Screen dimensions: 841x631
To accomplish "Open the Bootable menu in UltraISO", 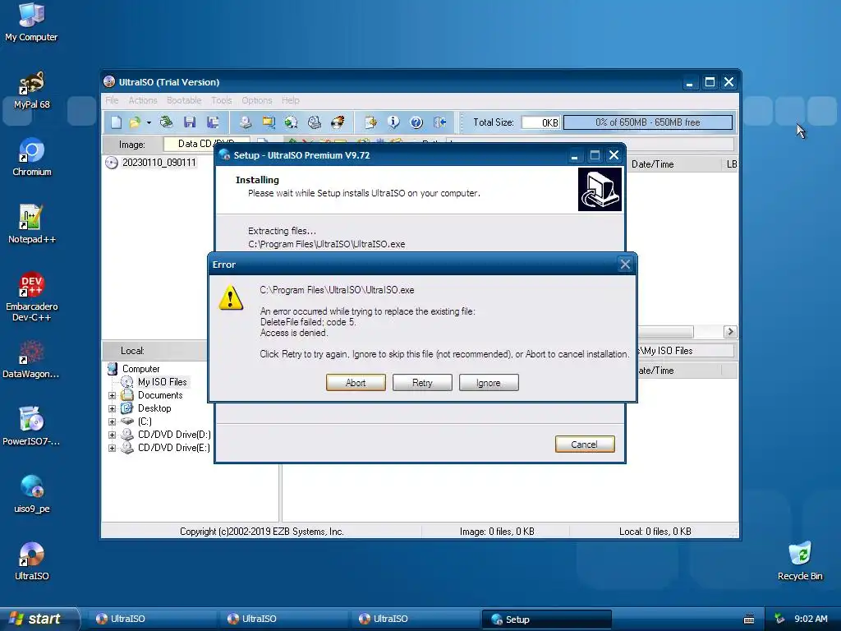I will coord(184,100).
